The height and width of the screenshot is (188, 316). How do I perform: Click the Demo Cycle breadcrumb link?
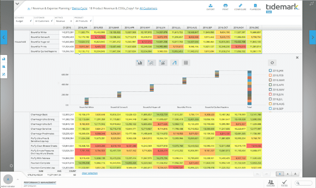tap(80, 9)
